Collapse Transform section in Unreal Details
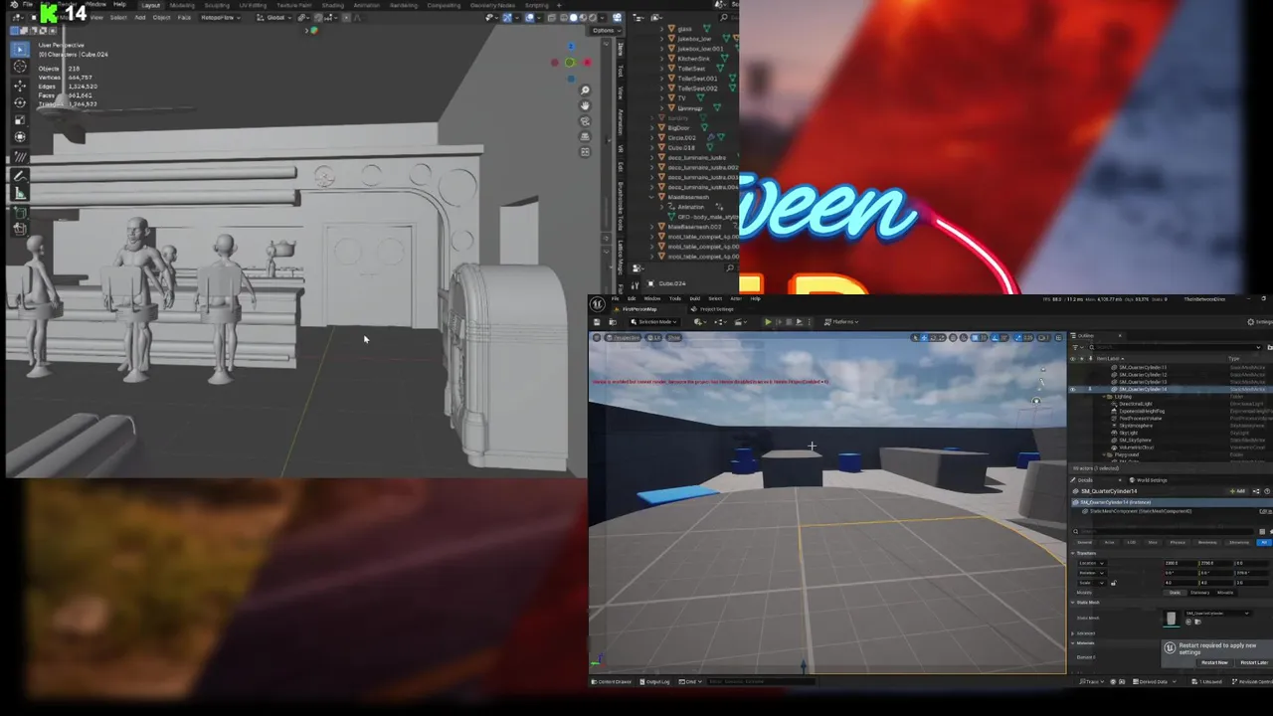 coord(1072,553)
